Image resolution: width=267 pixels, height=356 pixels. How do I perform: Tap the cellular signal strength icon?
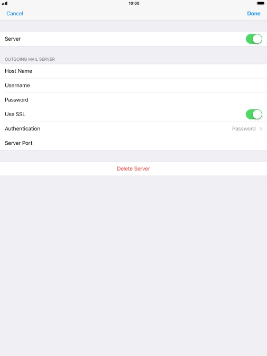coord(5,3)
